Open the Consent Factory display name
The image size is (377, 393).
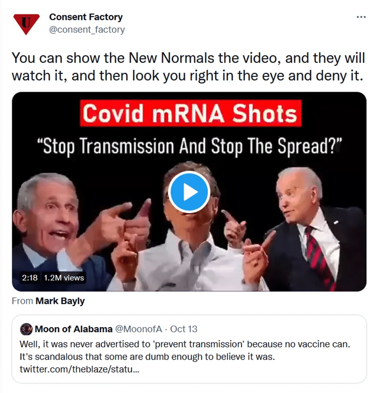(x=86, y=17)
